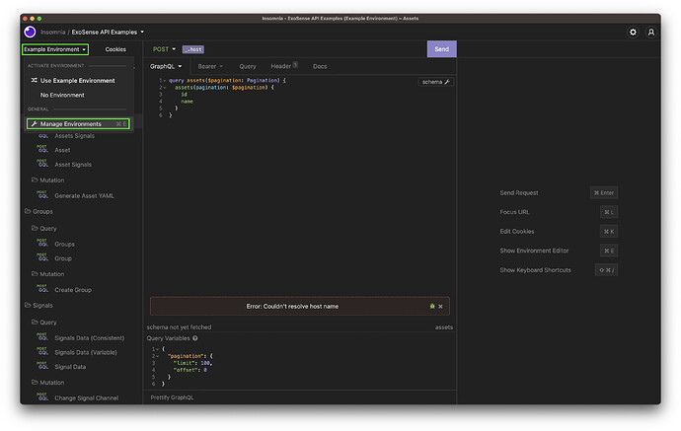The height and width of the screenshot is (431, 681).
Task: Open the user account icon
Action: click(651, 33)
